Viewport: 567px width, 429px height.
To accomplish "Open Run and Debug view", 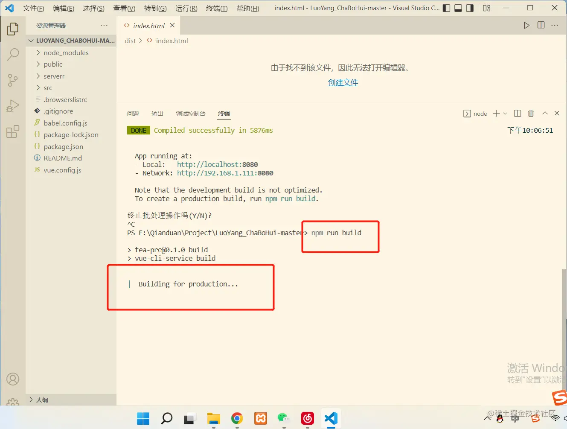I will 13,105.
